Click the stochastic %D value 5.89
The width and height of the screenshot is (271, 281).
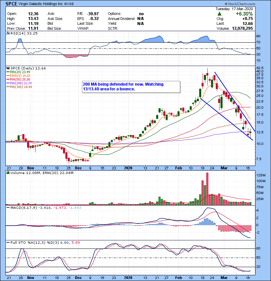click(76, 243)
